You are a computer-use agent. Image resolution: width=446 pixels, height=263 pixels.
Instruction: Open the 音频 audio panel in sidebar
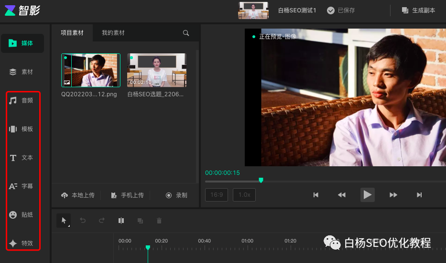point(22,101)
